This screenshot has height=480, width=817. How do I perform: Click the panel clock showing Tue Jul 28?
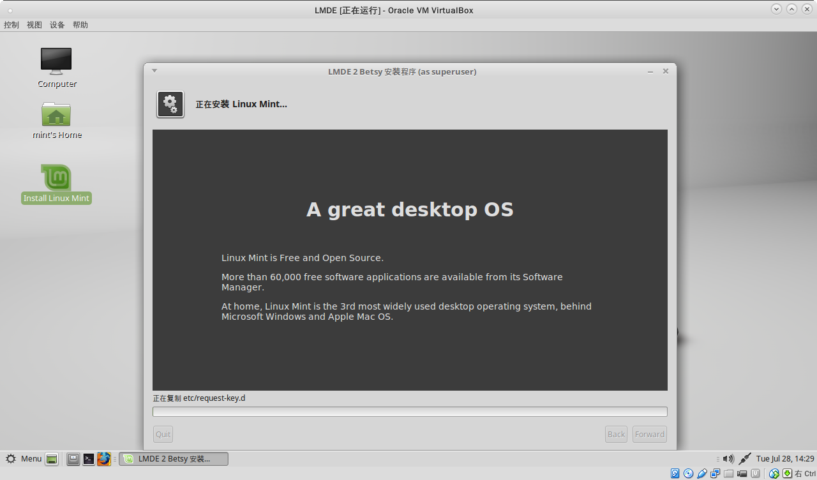pos(785,458)
